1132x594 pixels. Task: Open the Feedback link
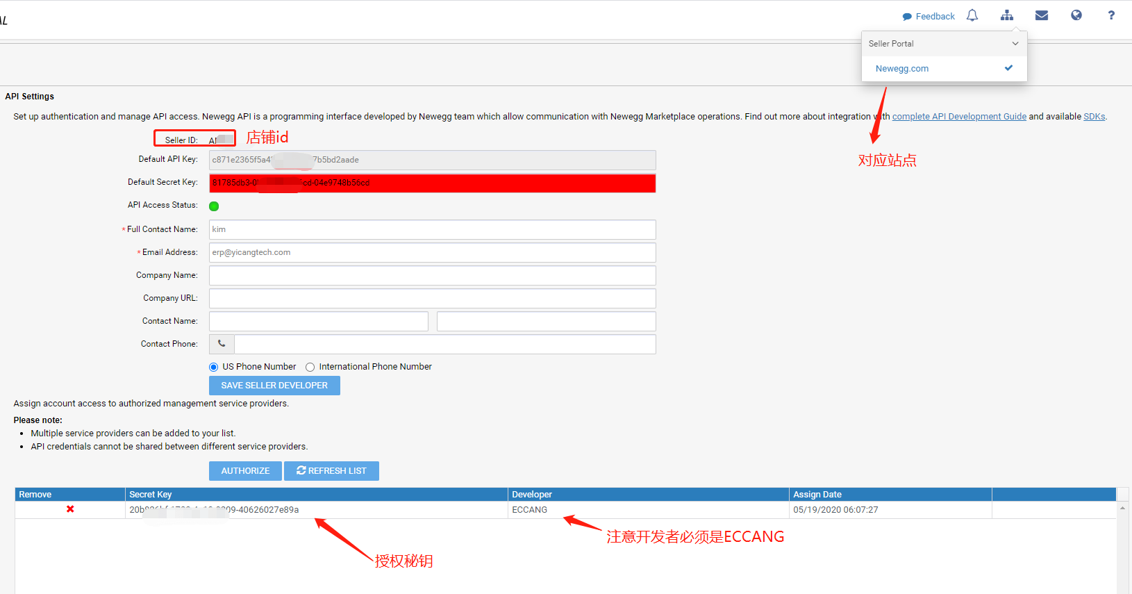pos(929,16)
